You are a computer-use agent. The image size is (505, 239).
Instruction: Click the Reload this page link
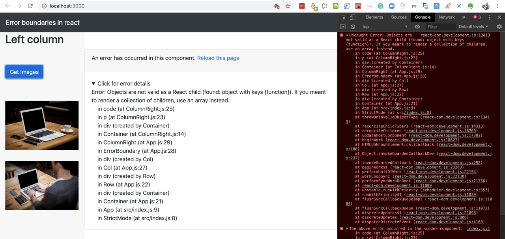(218, 58)
